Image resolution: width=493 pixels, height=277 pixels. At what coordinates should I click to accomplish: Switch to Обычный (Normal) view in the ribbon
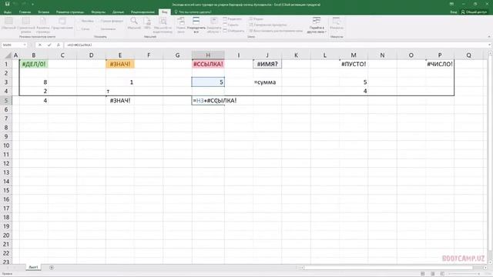tap(8, 24)
